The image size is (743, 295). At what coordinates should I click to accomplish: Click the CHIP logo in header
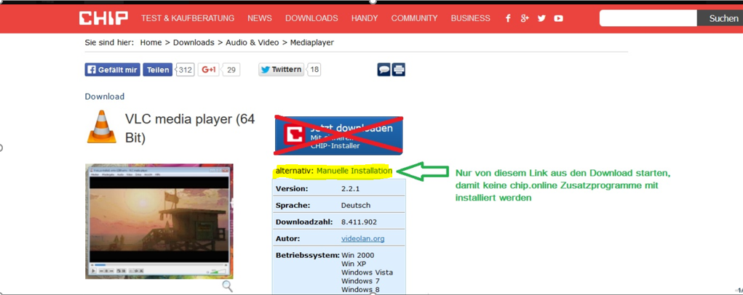coord(103,18)
